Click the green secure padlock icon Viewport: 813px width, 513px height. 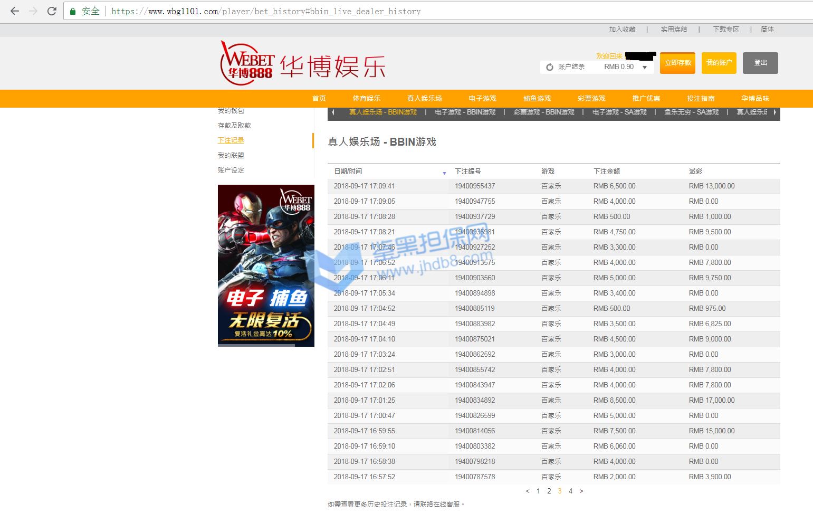click(73, 11)
